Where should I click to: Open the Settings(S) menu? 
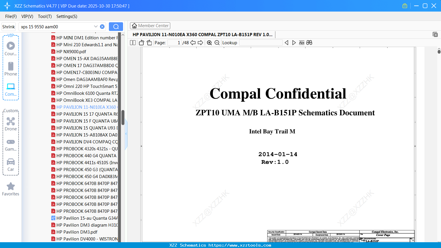tap(67, 16)
